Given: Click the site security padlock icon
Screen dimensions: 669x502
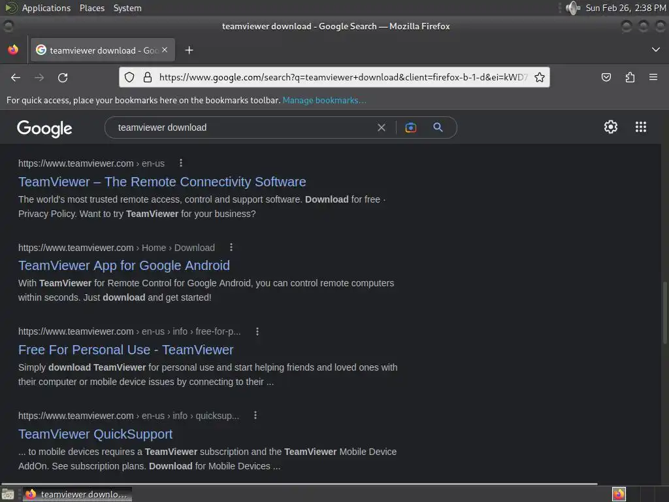Looking at the screenshot, I should [147, 77].
